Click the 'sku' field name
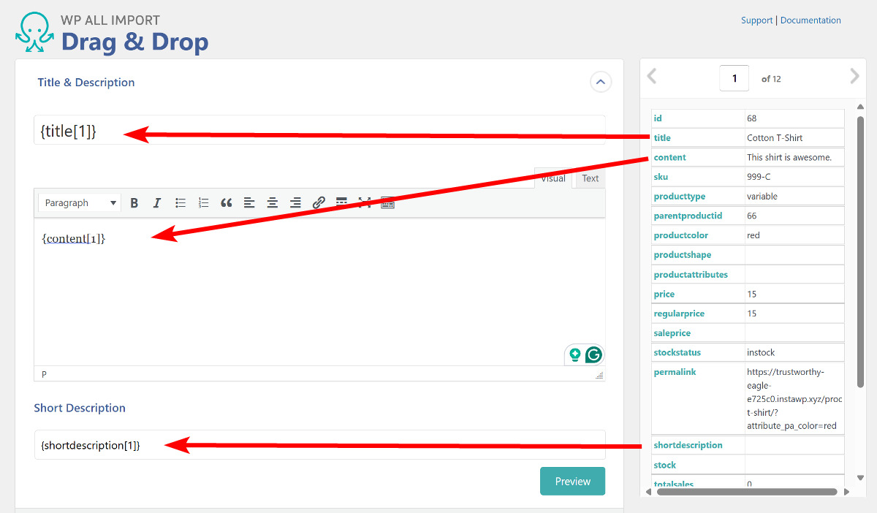The image size is (877, 513). pyautogui.click(x=661, y=177)
